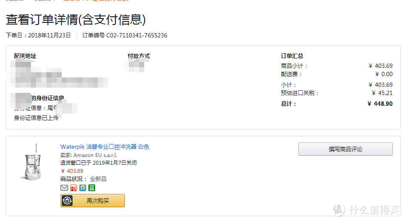Click the total amount ¥448.90
This screenshot has width=404, height=221.
coord(380,104)
